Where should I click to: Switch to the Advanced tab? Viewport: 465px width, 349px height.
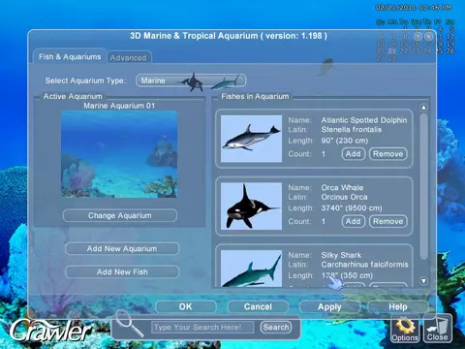pos(129,58)
